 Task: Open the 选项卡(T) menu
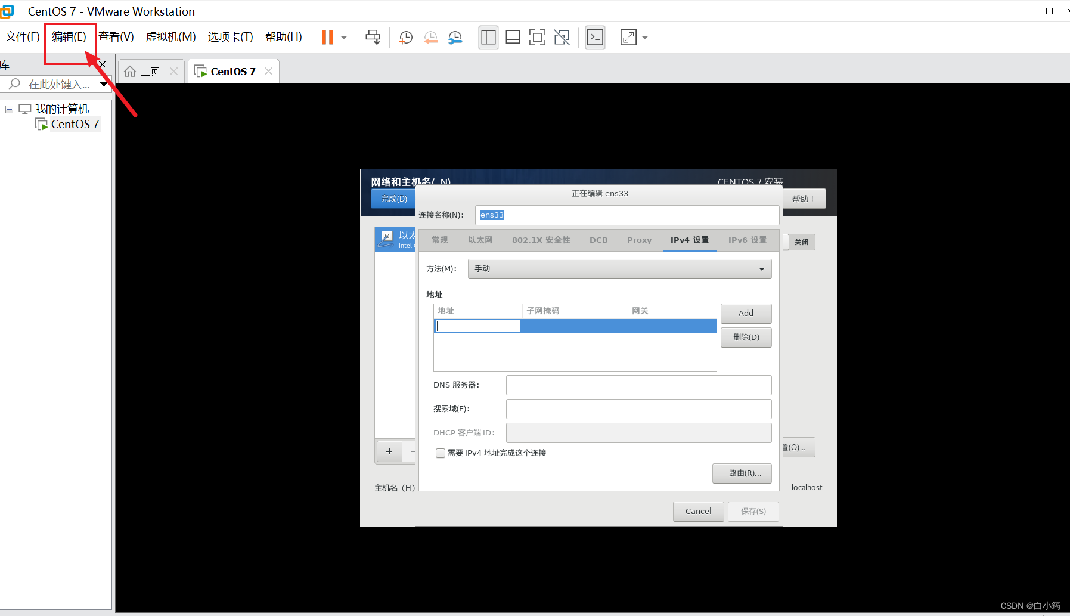231,37
